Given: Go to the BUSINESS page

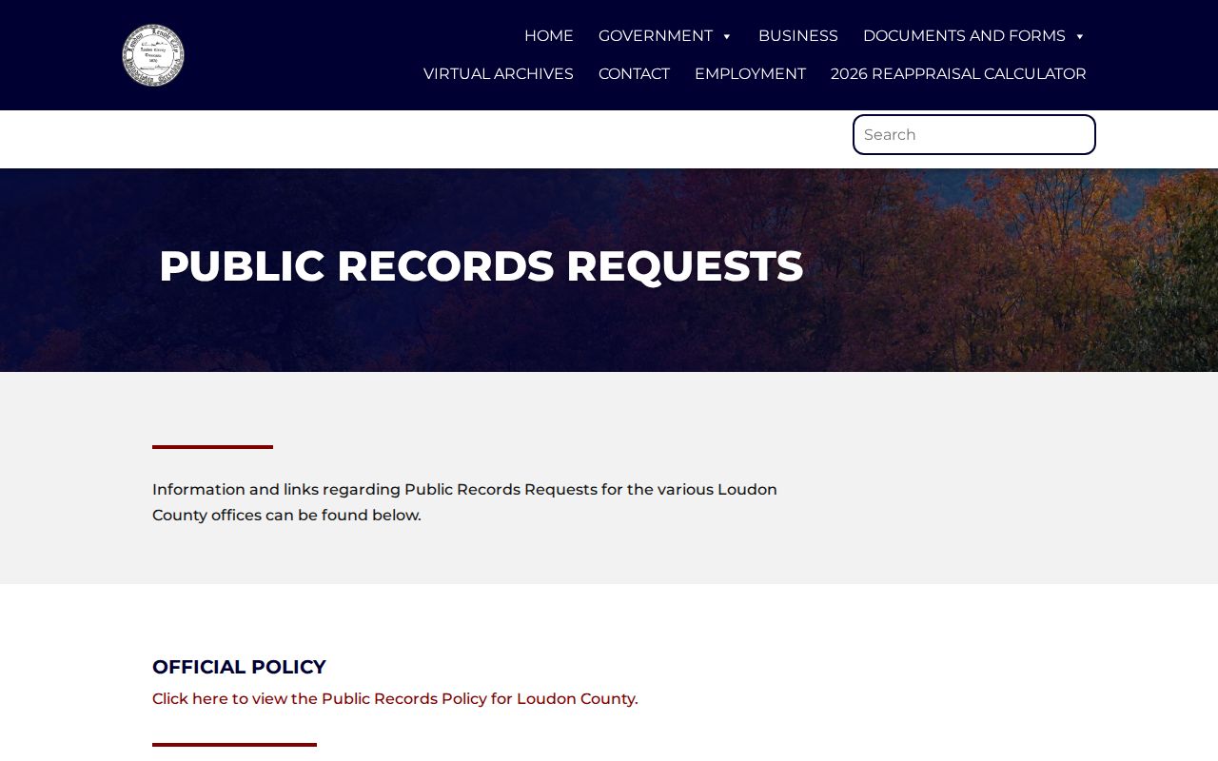Looking at the screenshot, I should (798, 36).
